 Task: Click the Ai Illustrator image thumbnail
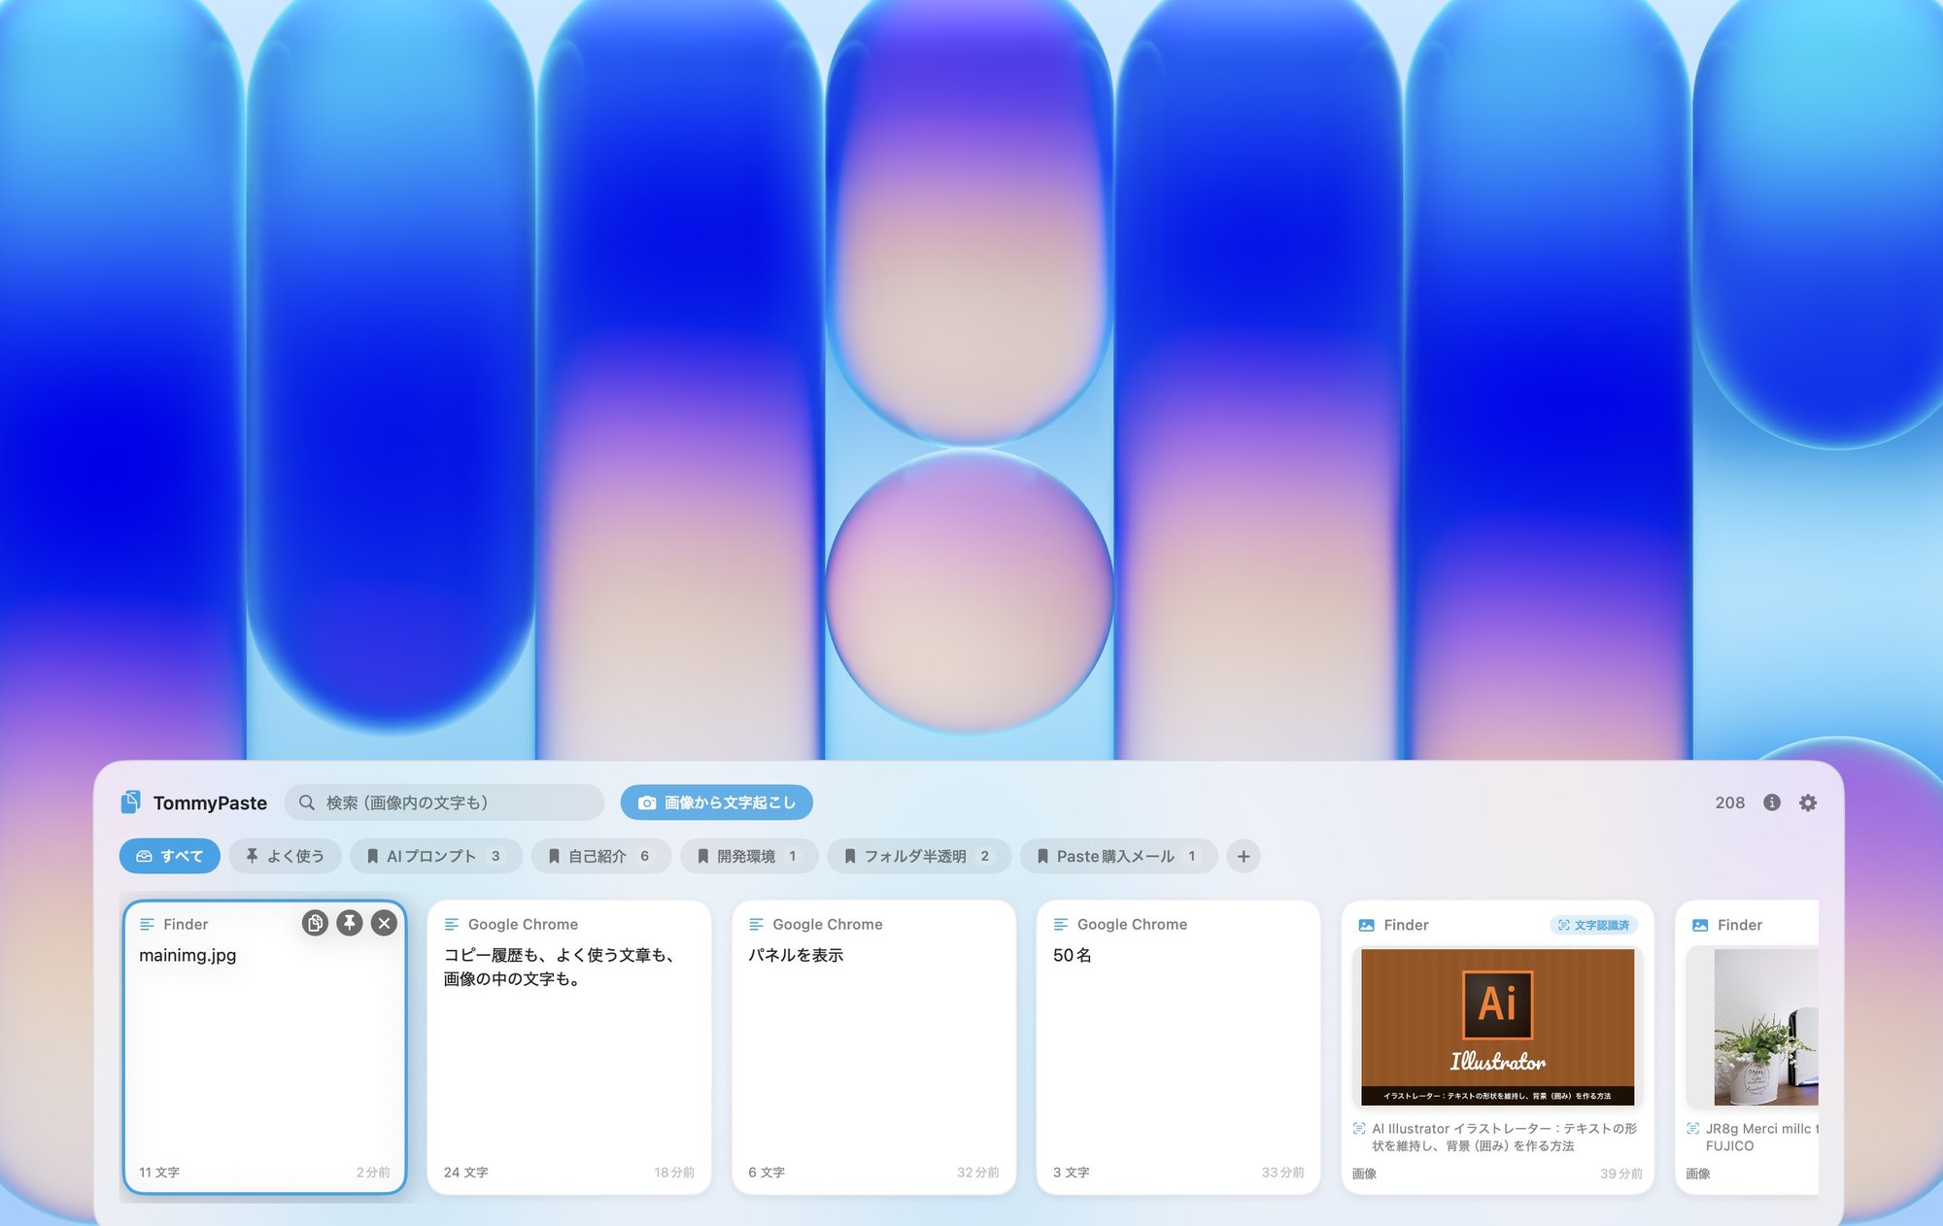[1498, 1027]
